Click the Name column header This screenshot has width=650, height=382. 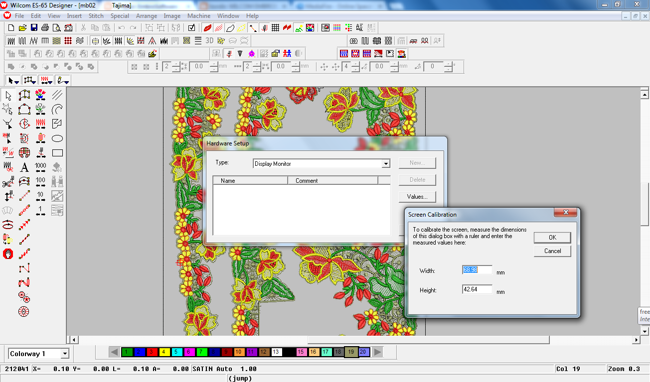click(x=250, y=180)
